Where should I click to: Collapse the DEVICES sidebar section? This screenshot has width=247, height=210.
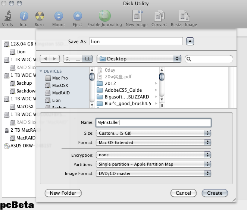41,71
